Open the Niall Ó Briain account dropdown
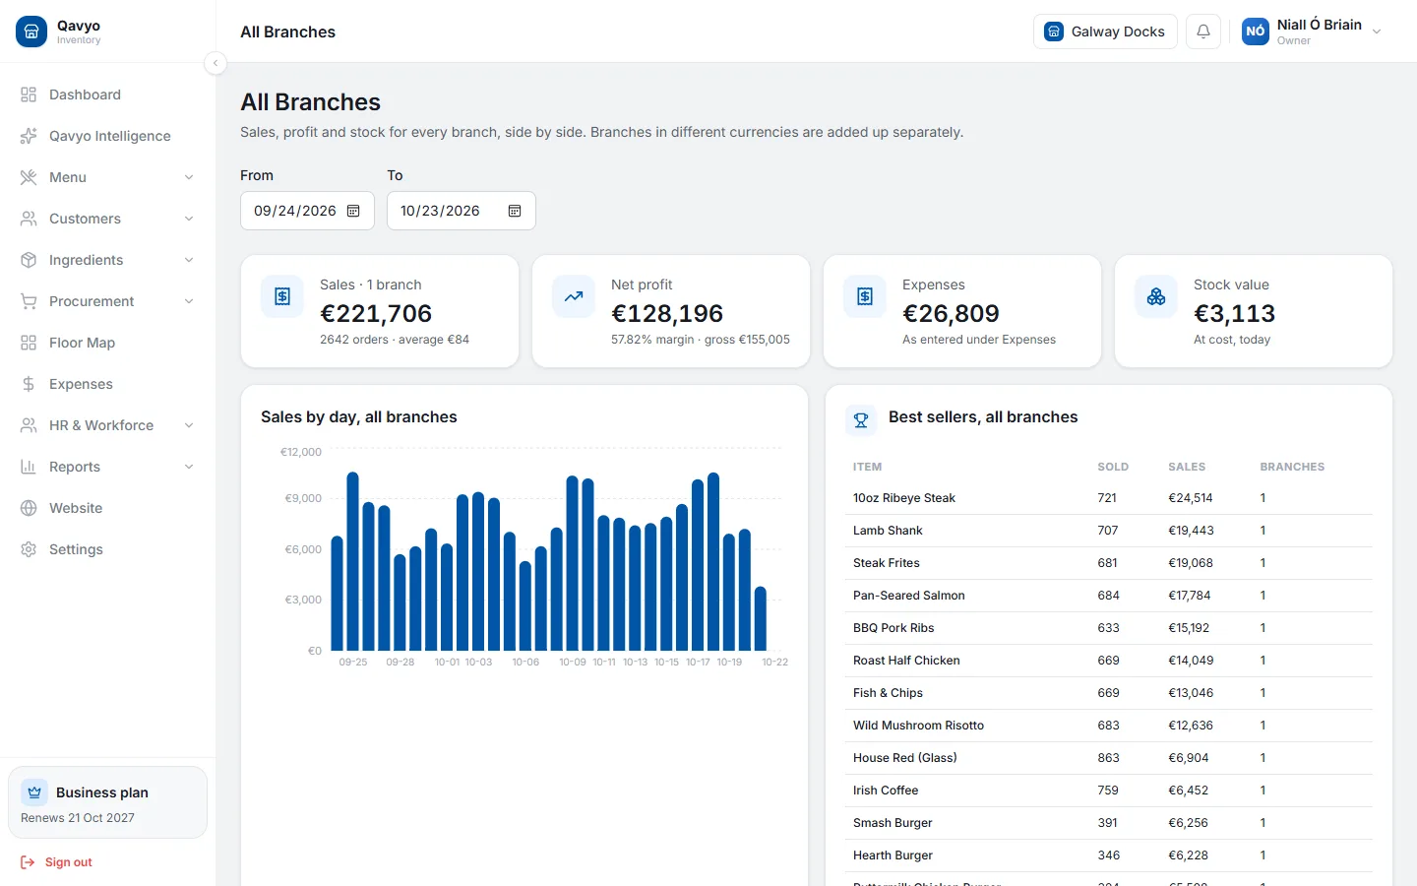Screen dimensions: 1417x886 [1313, 32]
